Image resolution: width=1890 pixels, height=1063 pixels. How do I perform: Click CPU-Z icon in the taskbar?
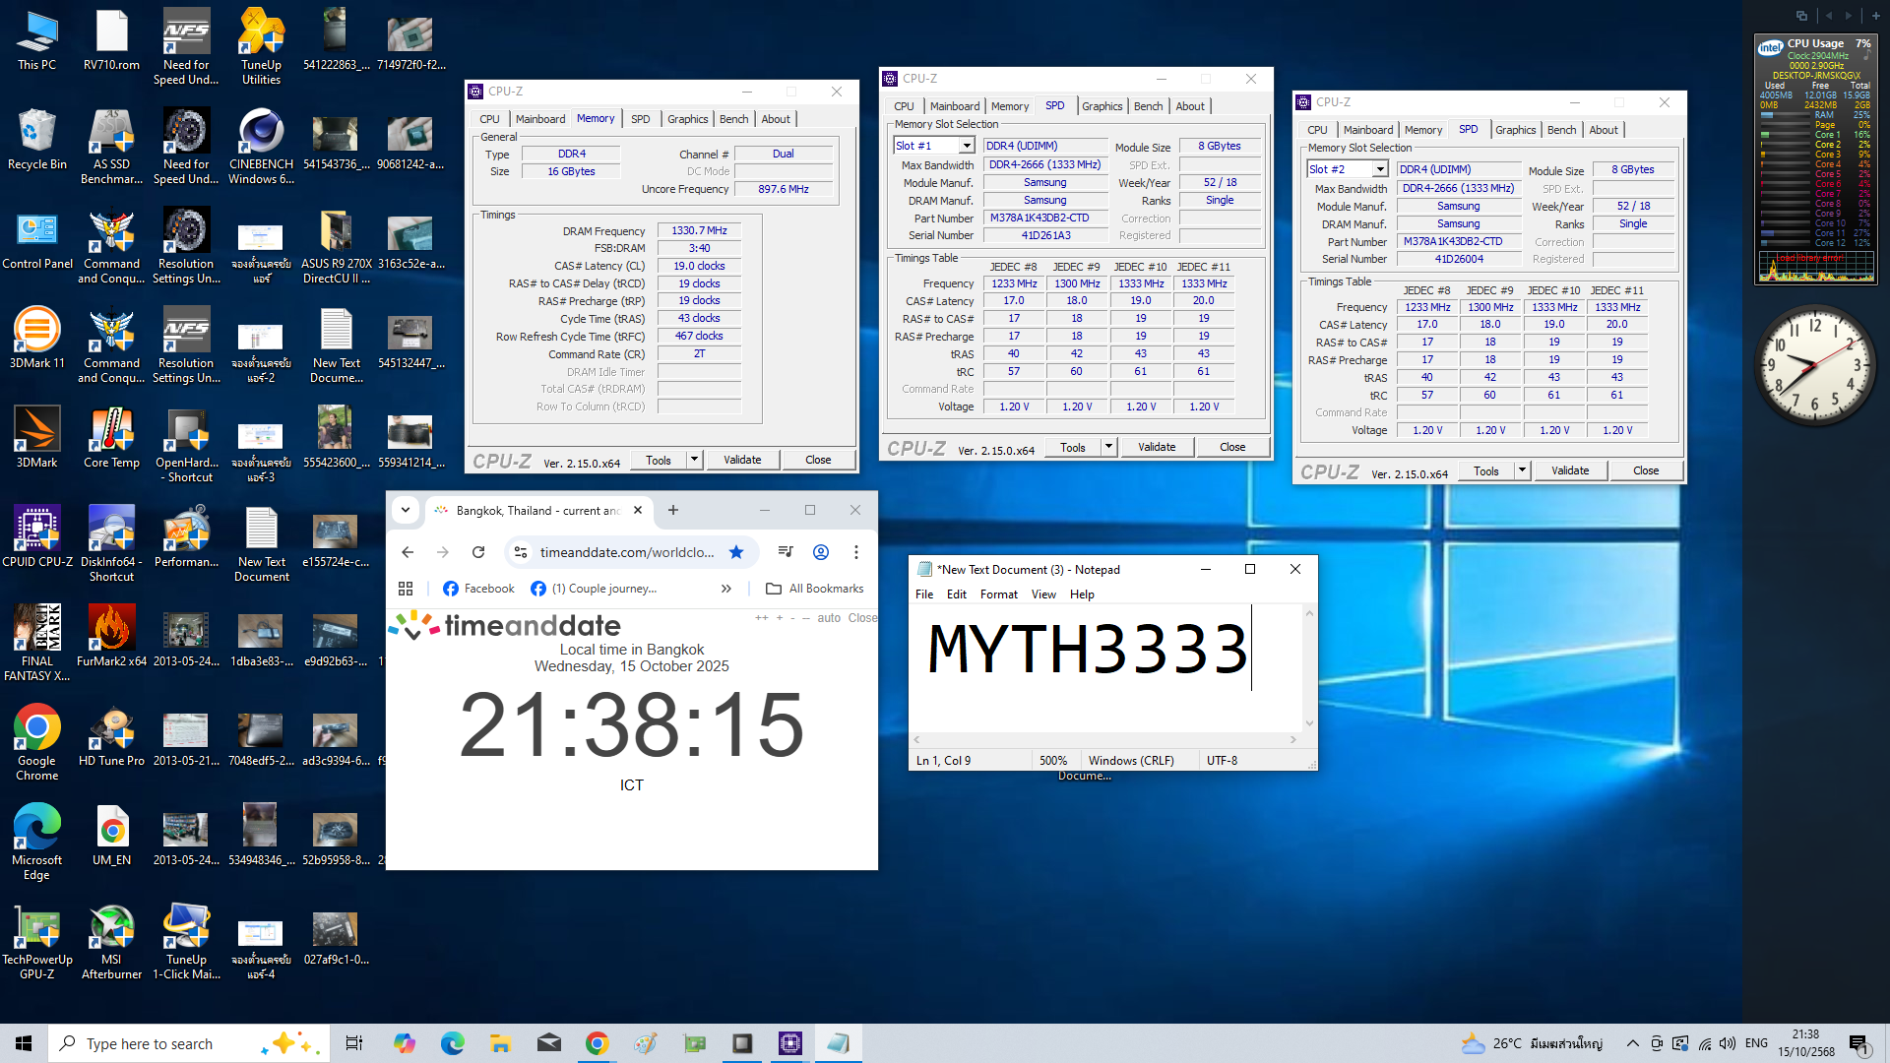(790, 1043)
